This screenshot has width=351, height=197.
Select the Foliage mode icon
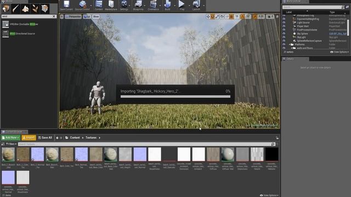tap(35, 9)
